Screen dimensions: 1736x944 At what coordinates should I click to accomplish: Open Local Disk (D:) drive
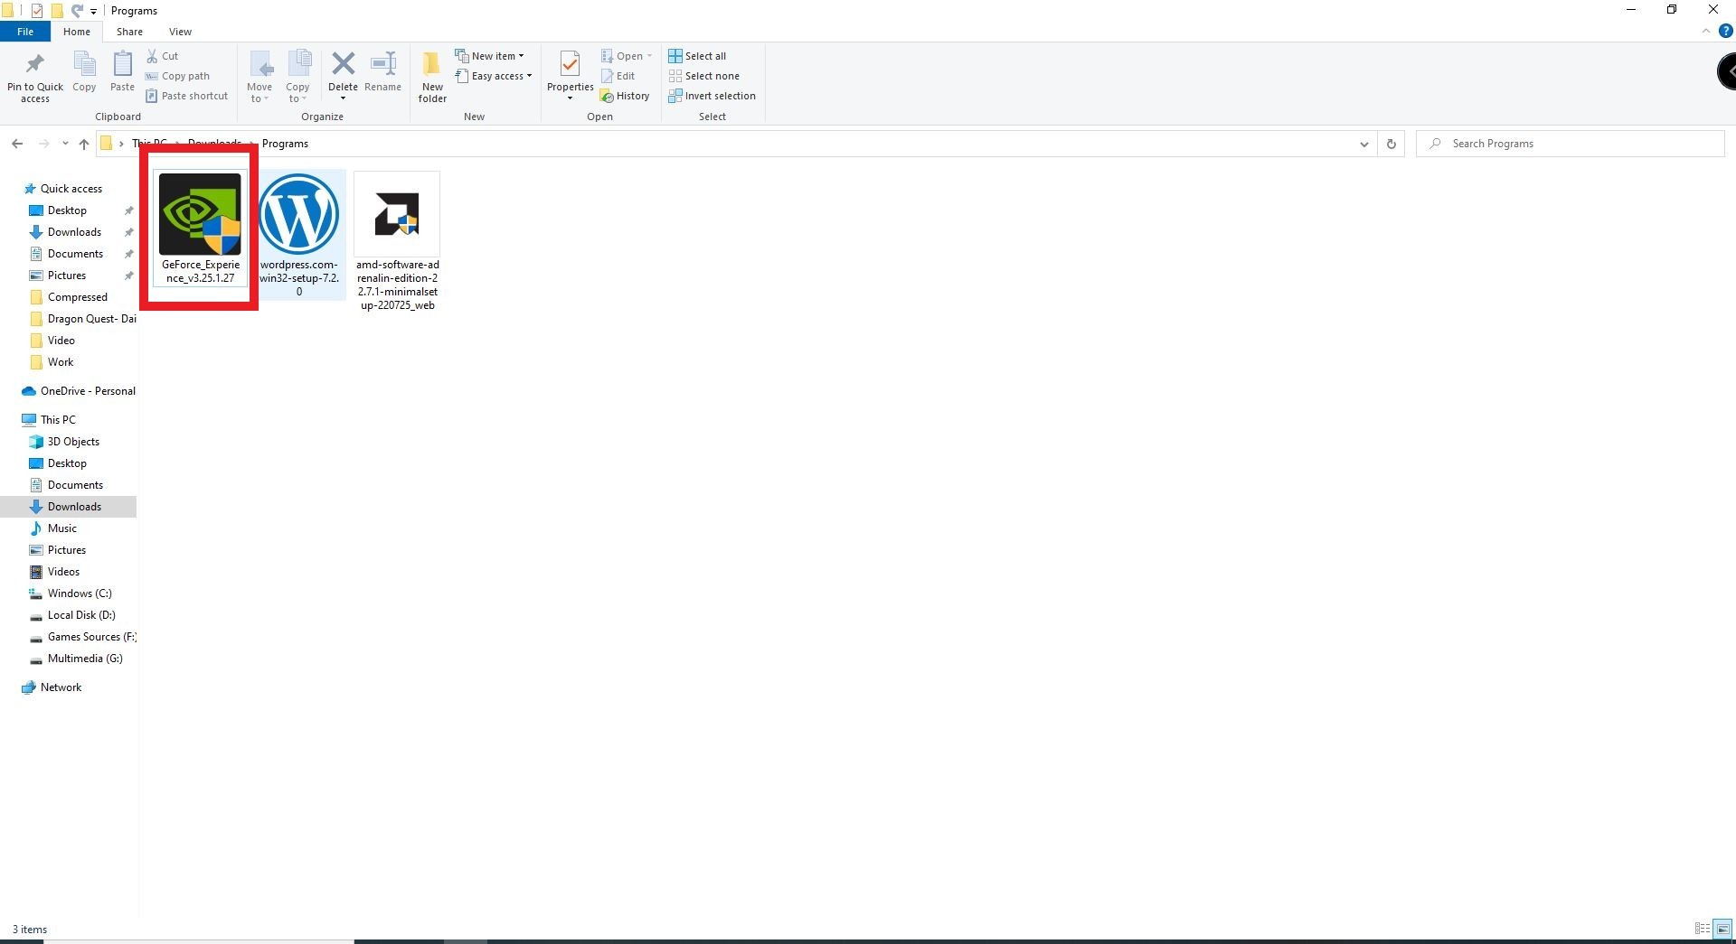81,615
